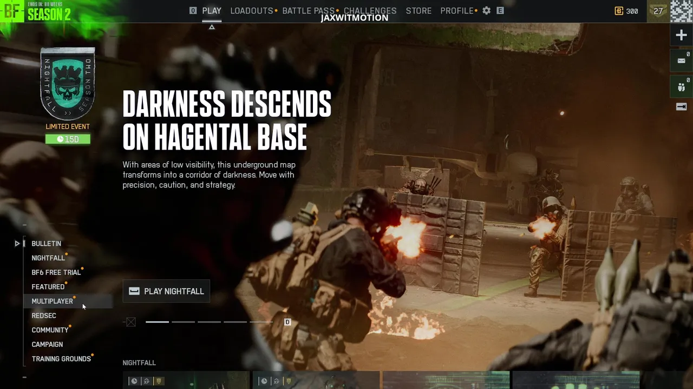
Task: Open the fourth Nightfall card thumbnail
Action: pyautogui.click(x=576, y=380)
